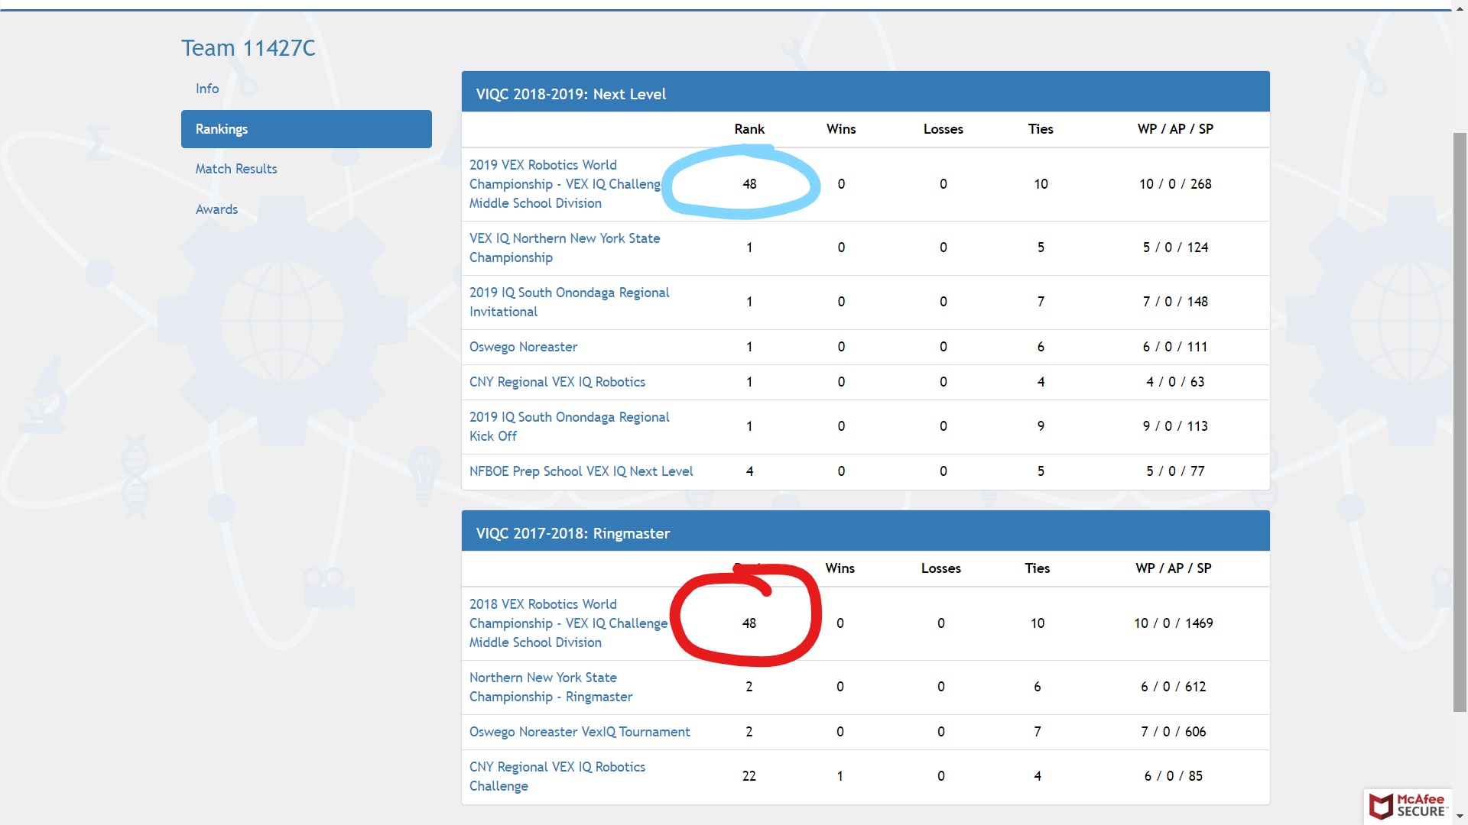
Task: Open the Awards sidebar item
Action: pyautogui.click(x=216, y=209)
